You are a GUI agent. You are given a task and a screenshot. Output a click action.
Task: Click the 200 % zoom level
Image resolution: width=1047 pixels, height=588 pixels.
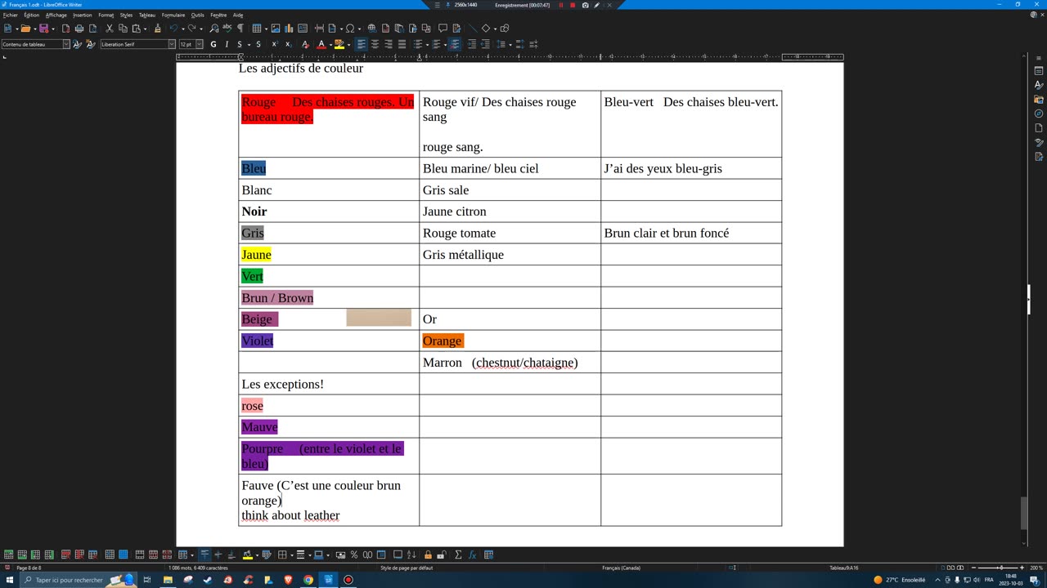(1036, 568)
